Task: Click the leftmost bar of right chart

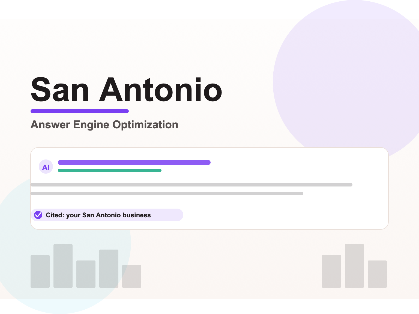Action: tap(331, 271)
